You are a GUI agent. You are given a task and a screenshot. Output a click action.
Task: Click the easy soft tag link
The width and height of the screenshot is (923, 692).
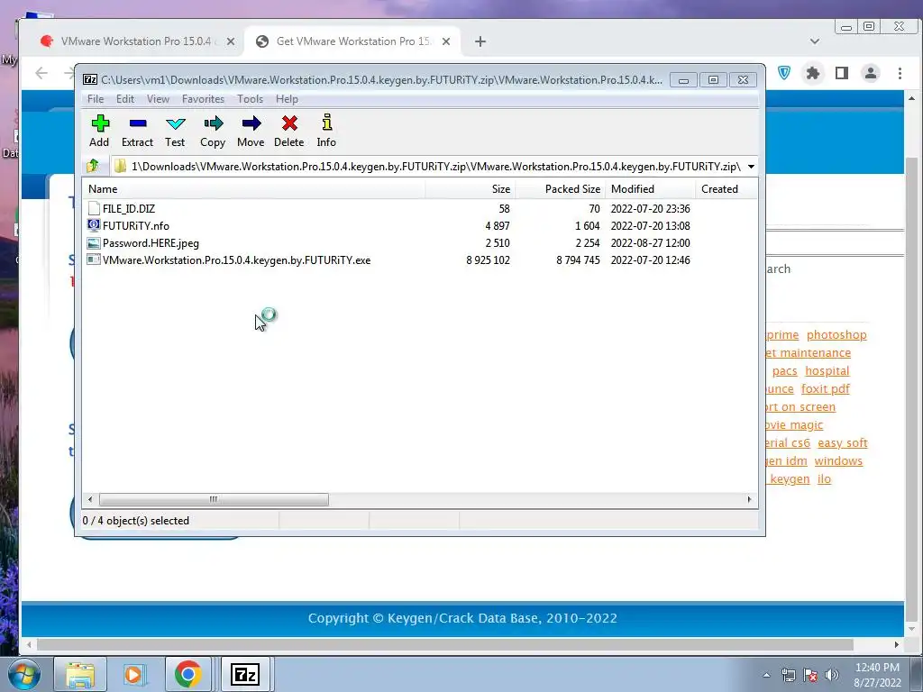(x=843, y=443)
